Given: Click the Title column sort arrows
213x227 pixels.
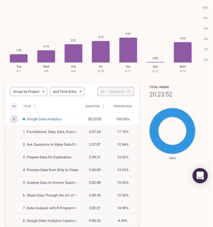Looking at the screenshot, I should point(35,106).
